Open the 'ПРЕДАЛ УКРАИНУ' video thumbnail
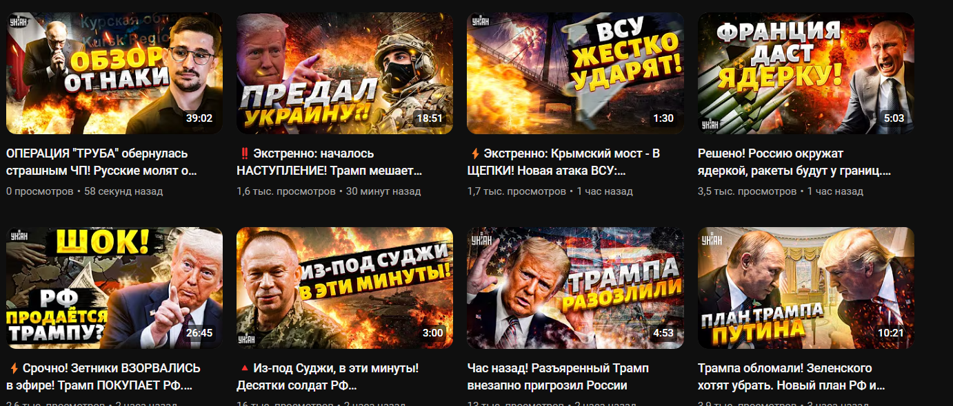 [345, 73]
